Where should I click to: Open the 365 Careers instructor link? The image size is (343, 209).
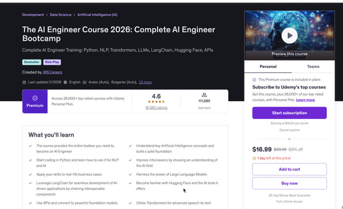53,72
